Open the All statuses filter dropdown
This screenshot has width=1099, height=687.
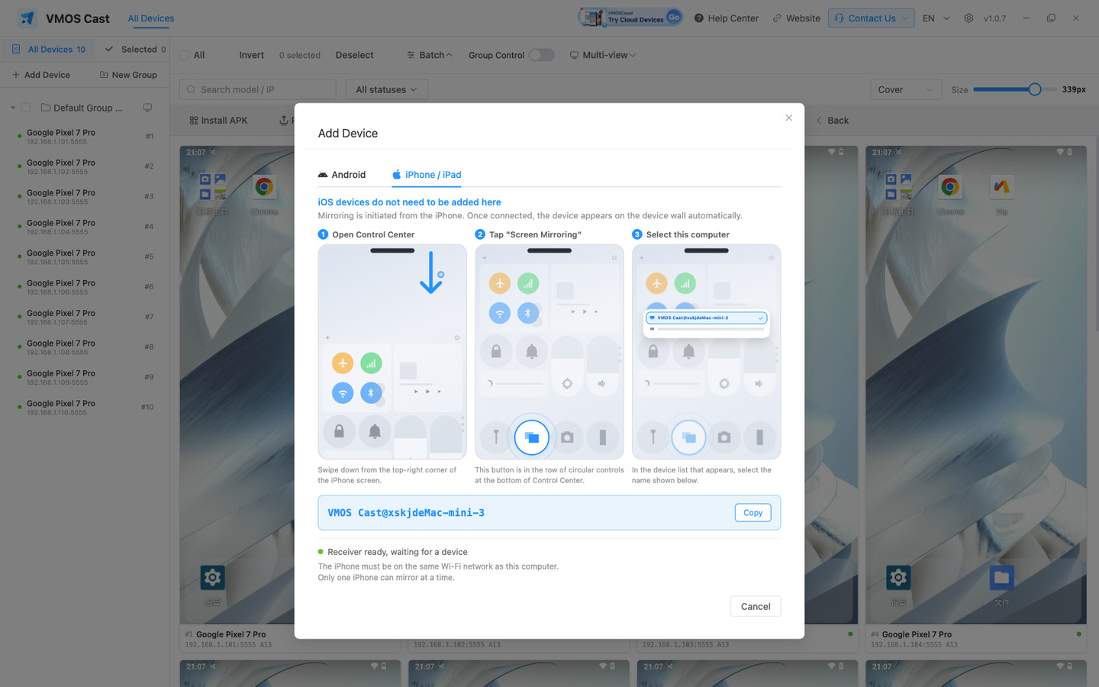coord(387,89)
